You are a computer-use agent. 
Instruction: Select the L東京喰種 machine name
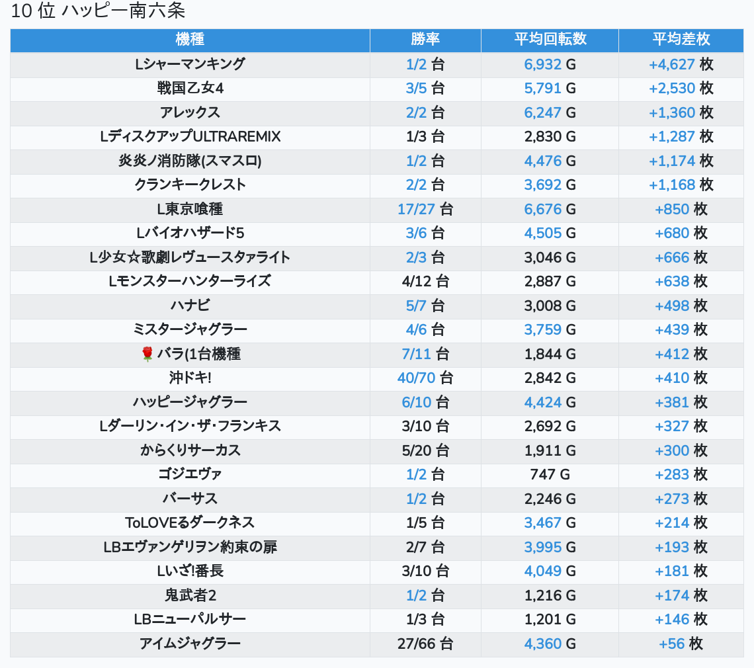click(x=190, y=209)
